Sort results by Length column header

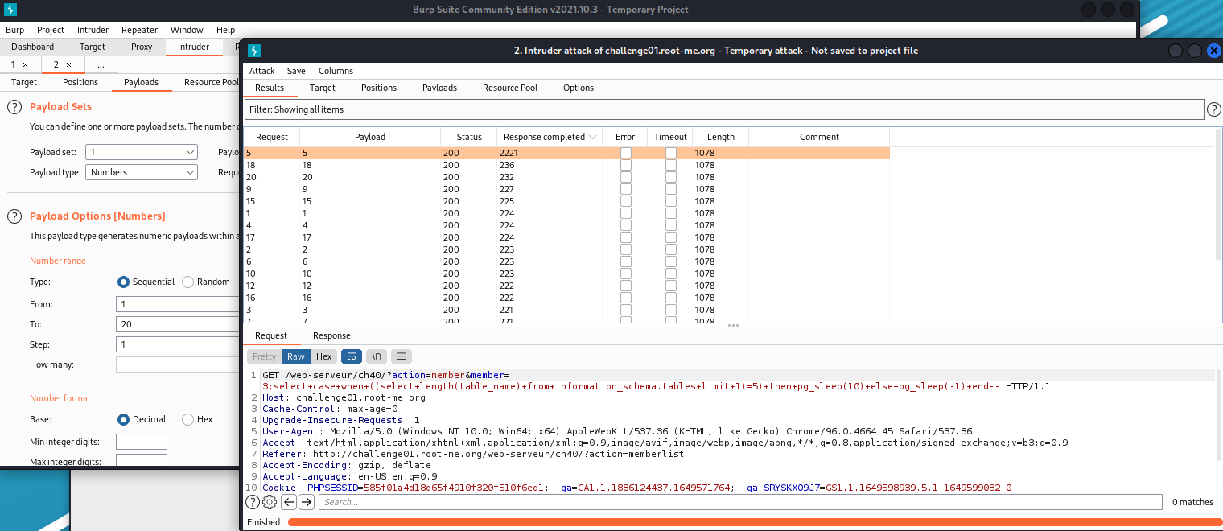(721, 137)
